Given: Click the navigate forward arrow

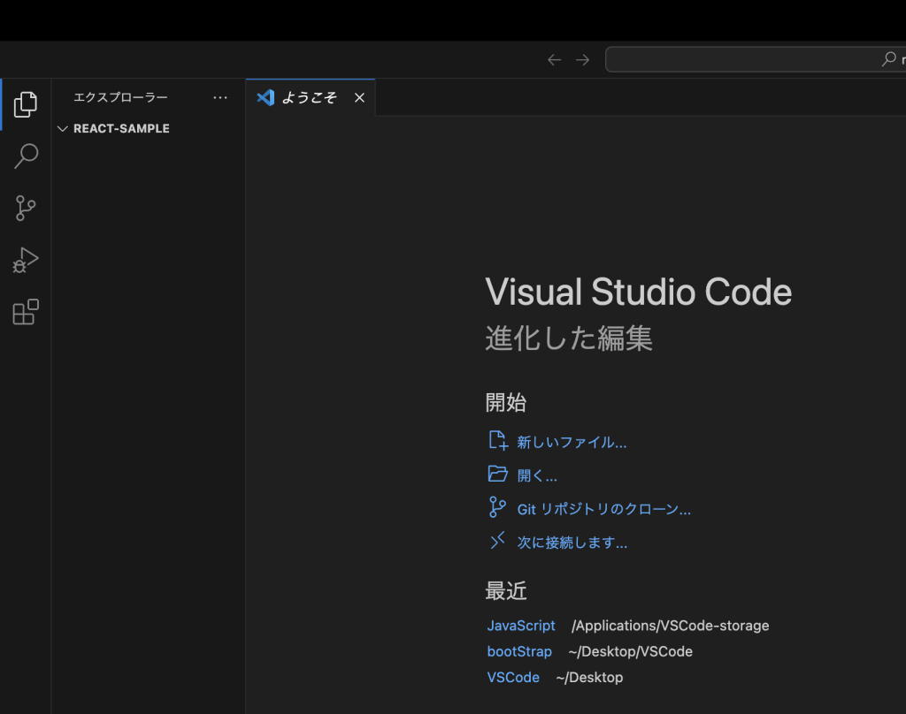Looking at the screenshot, I should (x=582, y=60).
